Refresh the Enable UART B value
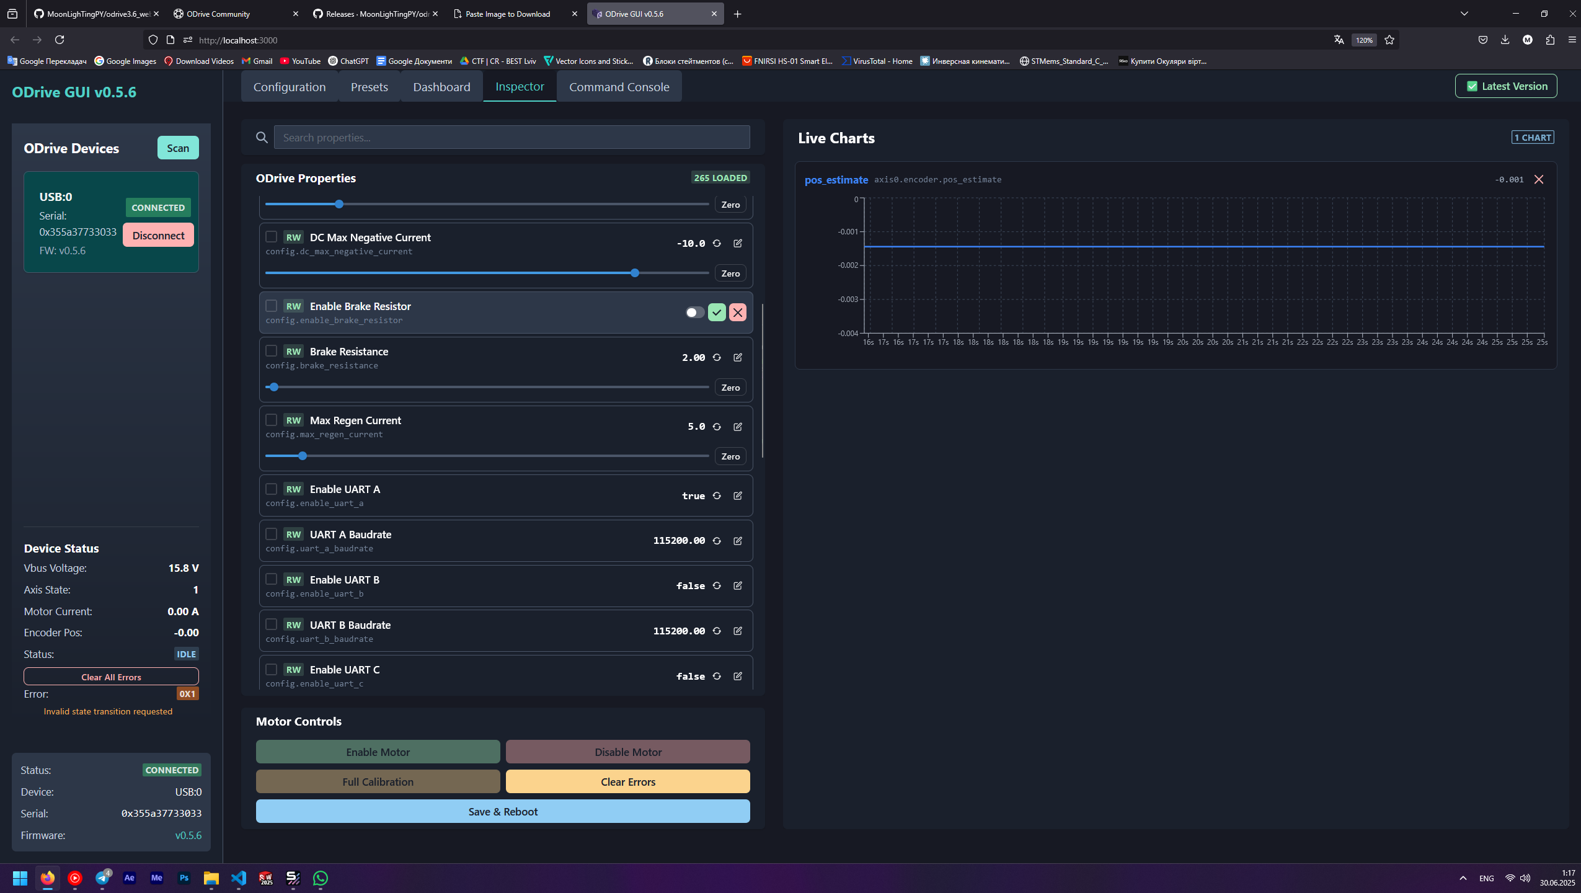This screenshot has height=893, width=1581. point(717,586)
